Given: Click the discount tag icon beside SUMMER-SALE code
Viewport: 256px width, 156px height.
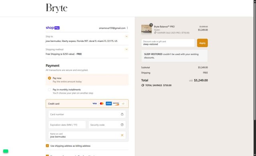Looking at the screenshot, I should (155, 33).
